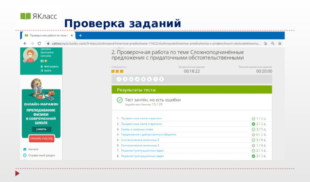Click the yaklass.ru address bar URL
Viewport: 310px width, 182px height.
click(156, 44)
